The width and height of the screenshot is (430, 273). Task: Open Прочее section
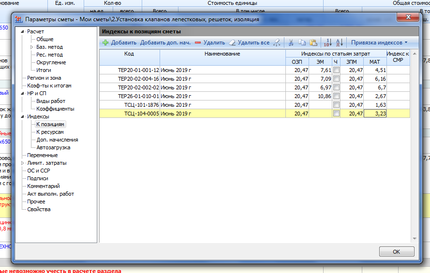click(x=36, y=201)
